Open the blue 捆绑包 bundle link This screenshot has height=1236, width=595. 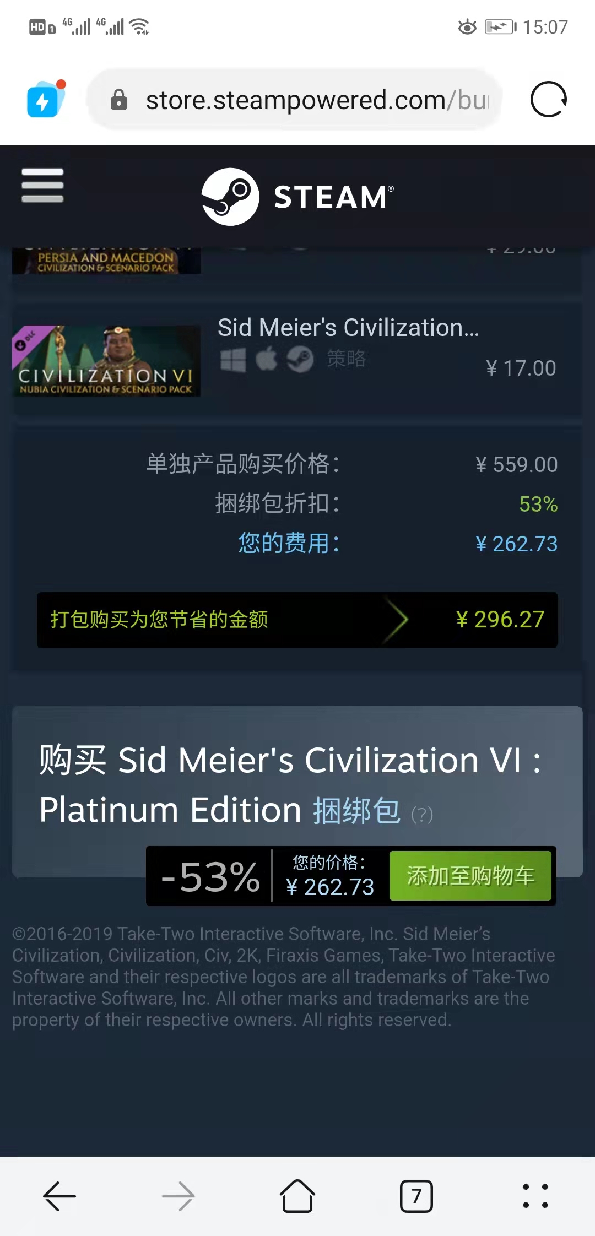coord(356,811)
